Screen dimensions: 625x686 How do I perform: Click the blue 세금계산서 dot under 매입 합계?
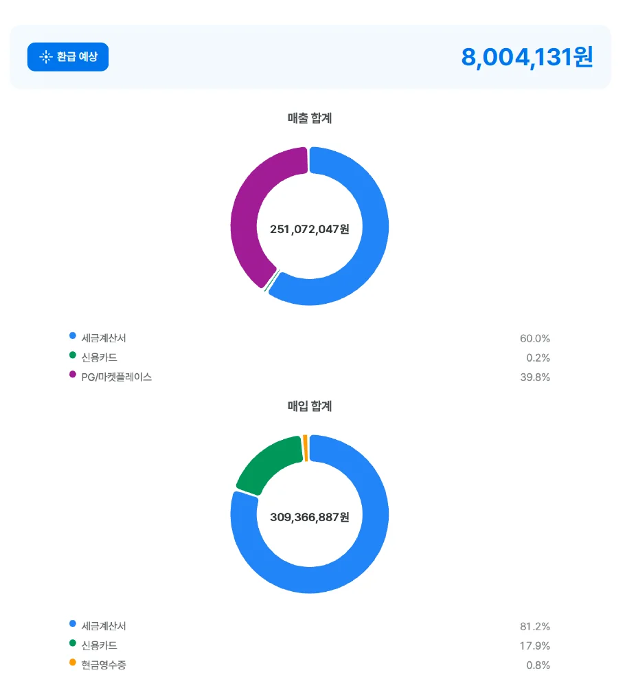pos(73,623)
